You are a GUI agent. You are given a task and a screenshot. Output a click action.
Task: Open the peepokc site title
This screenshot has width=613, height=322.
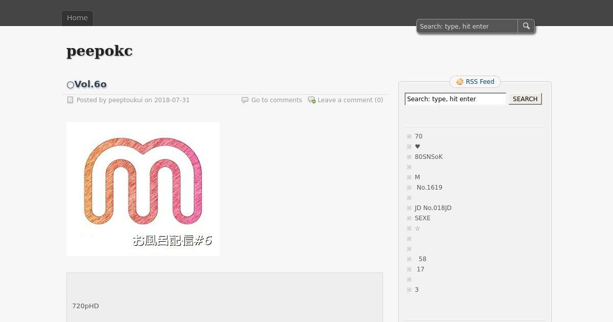100,51
